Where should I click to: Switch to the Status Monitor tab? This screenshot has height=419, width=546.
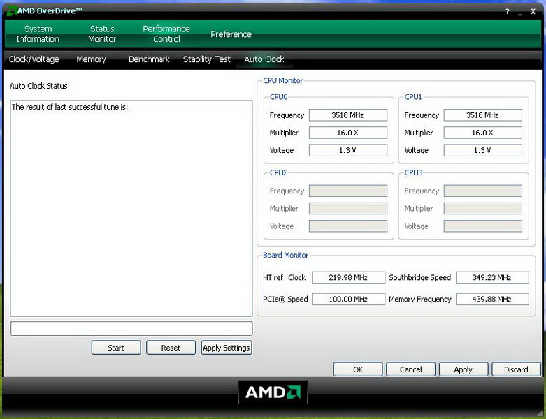point(102,34)
